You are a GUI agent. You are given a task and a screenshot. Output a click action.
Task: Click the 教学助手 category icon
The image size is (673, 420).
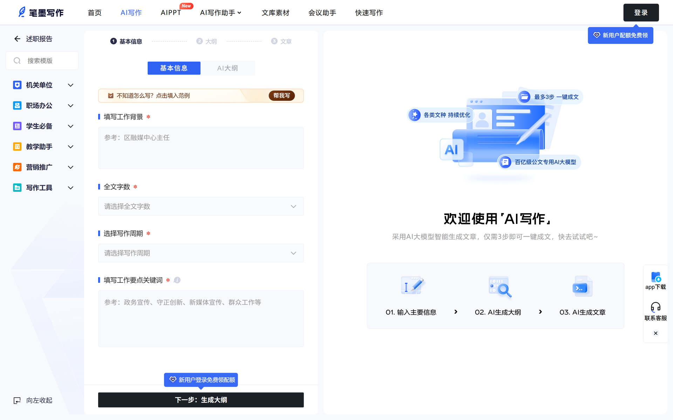[17, 147]
